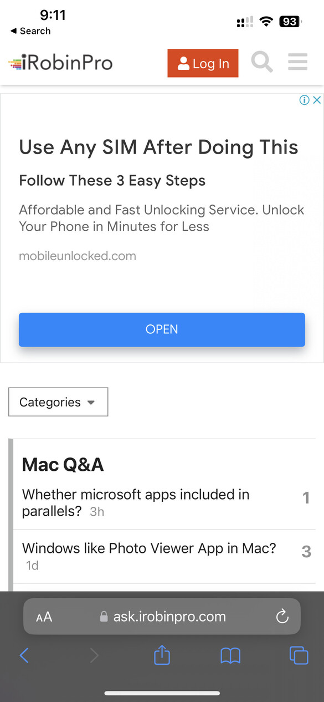This screenshot has height=702, width=324.
Task: Open microsoft apps in parallels topic
Action: coord(136,502)
